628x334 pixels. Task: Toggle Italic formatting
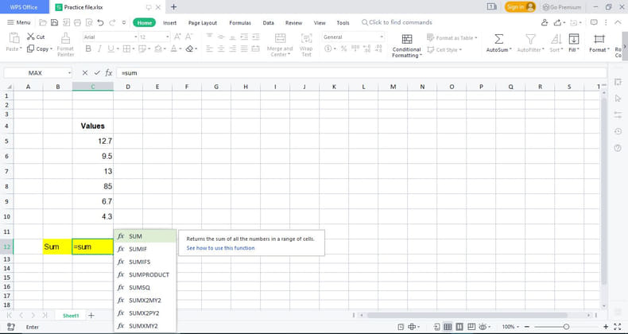[99, 49]
